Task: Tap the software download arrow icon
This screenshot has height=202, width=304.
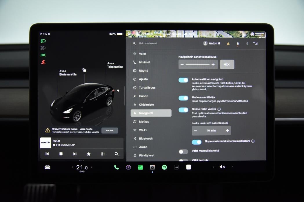Action: pos(228,43)
